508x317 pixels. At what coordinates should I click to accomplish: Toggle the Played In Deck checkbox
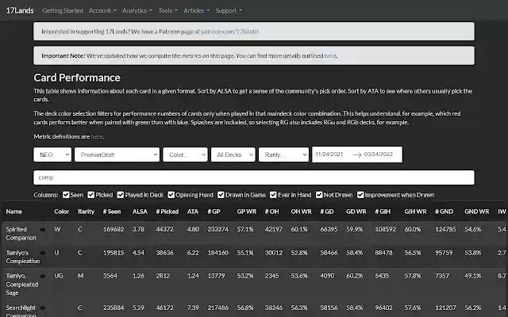(x=121, y=195)
